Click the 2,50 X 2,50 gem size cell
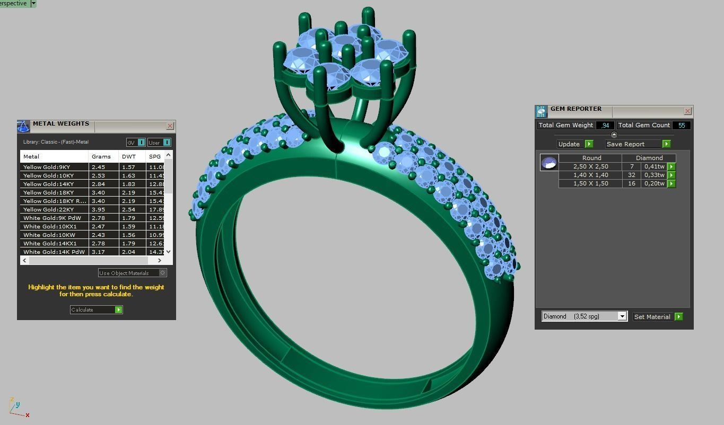This screenshot has height=425, width=724. [590, 166]
